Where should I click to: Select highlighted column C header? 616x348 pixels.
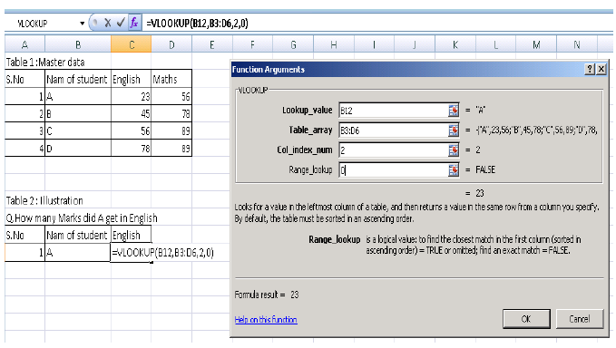coord(132,44)
